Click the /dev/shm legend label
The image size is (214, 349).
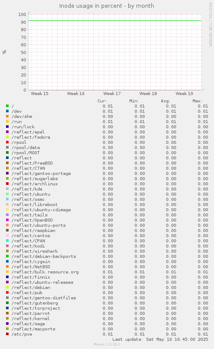[x=22, y=117]
